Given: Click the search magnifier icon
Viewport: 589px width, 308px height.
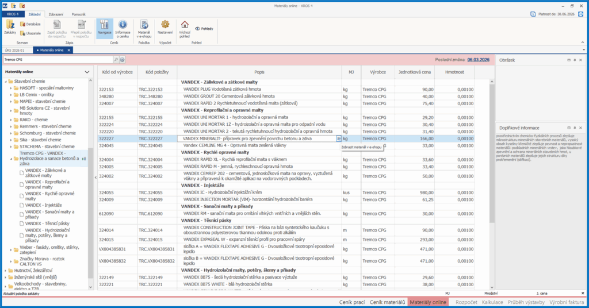Looking at the screenshot, I should pyautogui.click(x=116, y=59).
